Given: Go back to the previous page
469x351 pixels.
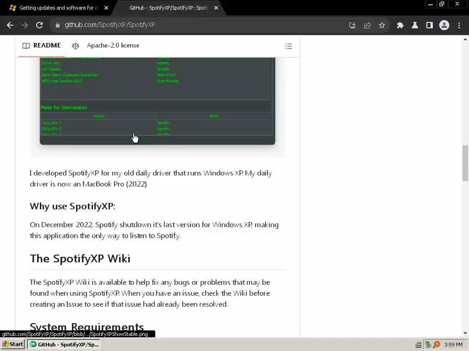Looking at the screenshot, I should [x=10, y=26].
